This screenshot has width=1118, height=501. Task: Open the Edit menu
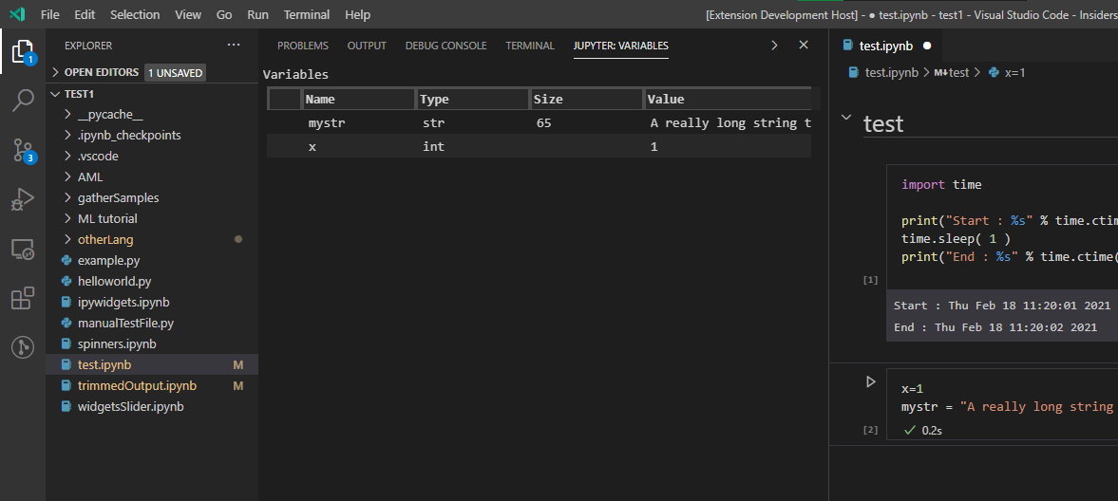(85, 14)
